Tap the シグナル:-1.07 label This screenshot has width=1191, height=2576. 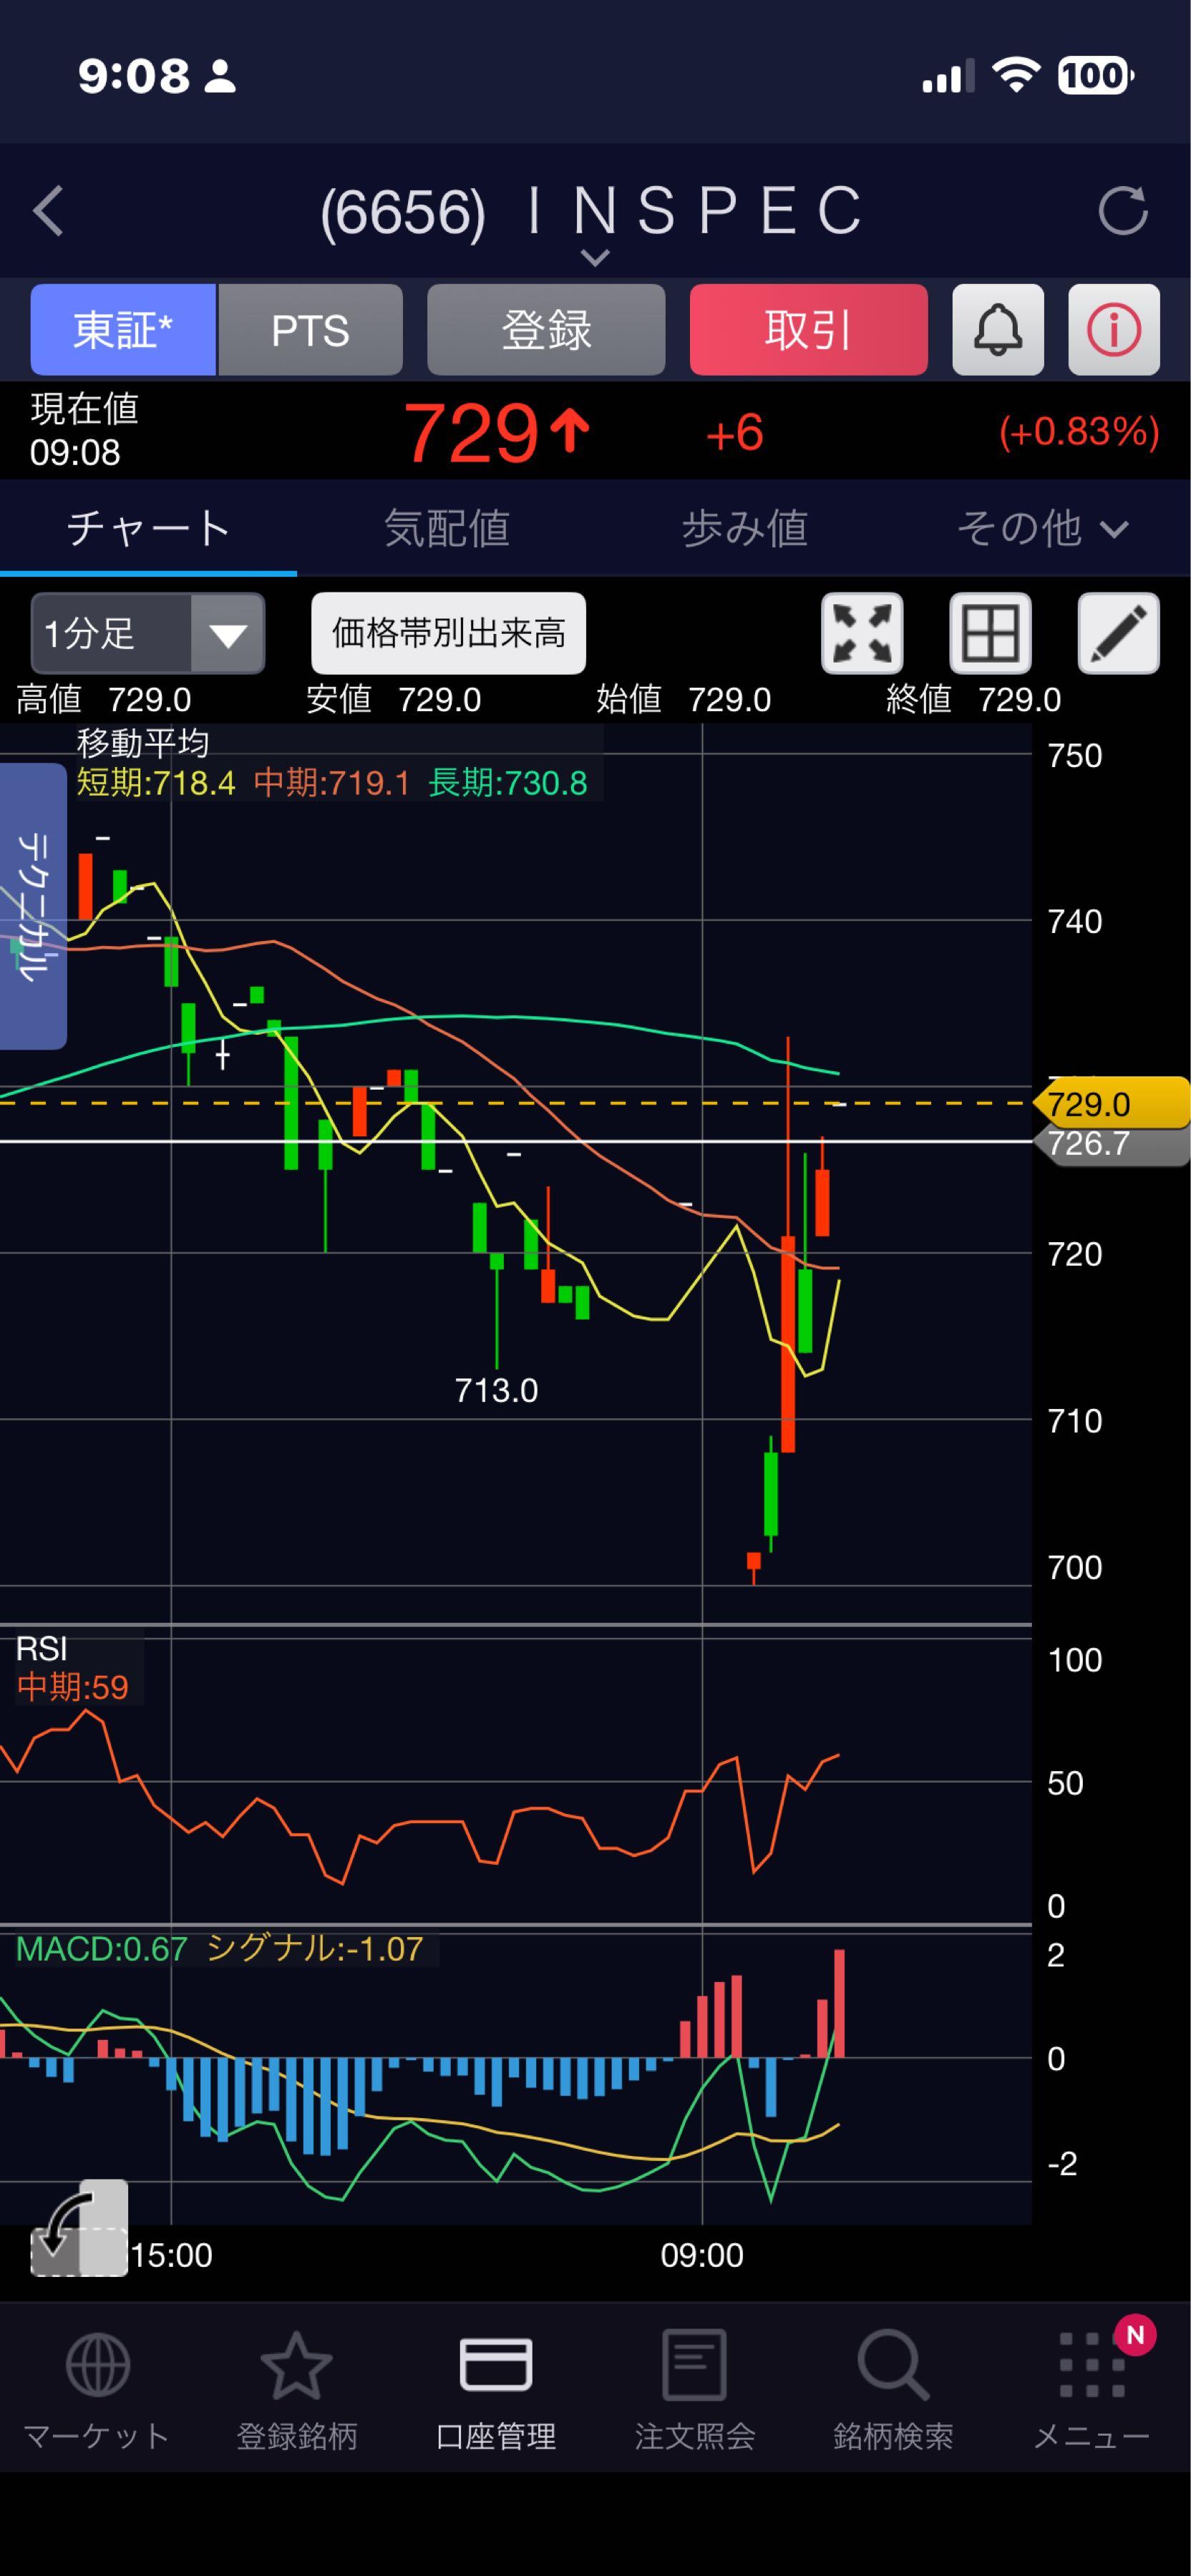click(x=314, y=1949)
